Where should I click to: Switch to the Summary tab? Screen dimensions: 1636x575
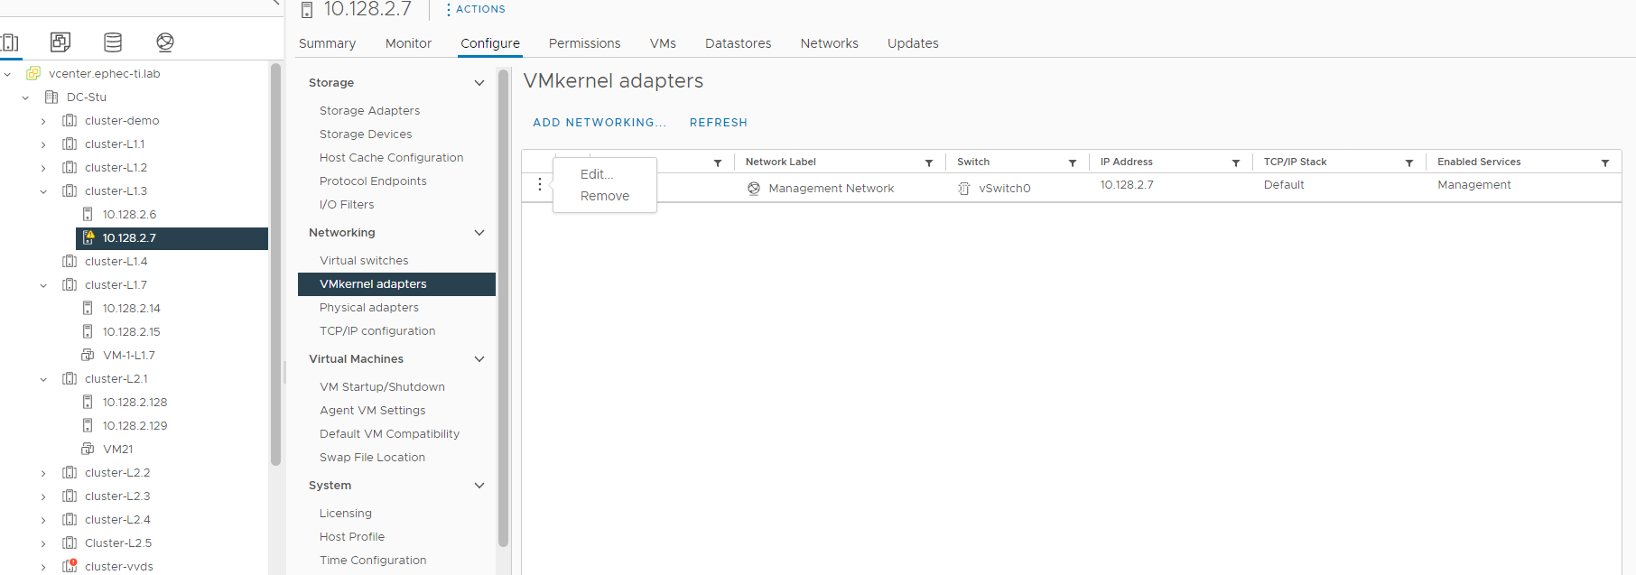click(x=327, y=43)
